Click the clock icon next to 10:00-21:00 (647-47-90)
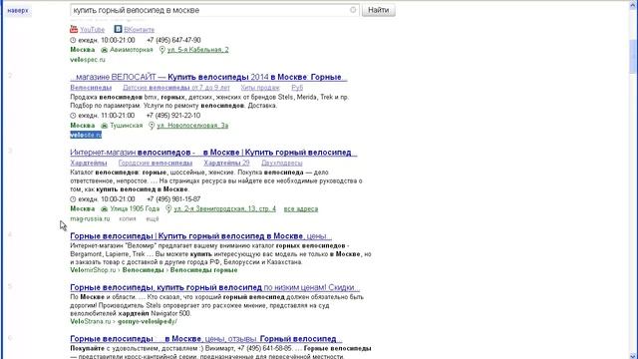The width and height of the screenshot is (638, 359). point(73,40)
